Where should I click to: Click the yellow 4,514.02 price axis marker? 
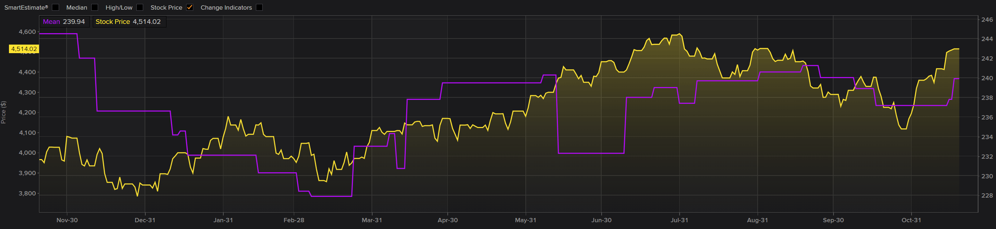(x=24, y=49)
